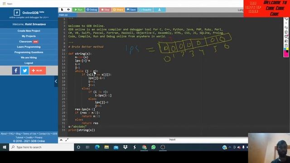Fold the while loop at line 16
Screen dimensions: 290x163
[x=67, y=71]
